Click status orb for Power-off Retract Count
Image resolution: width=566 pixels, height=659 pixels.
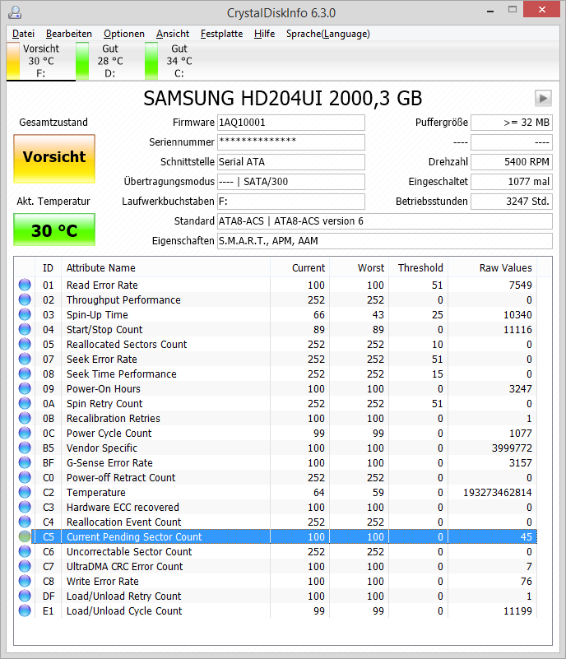tap(25, 477)
